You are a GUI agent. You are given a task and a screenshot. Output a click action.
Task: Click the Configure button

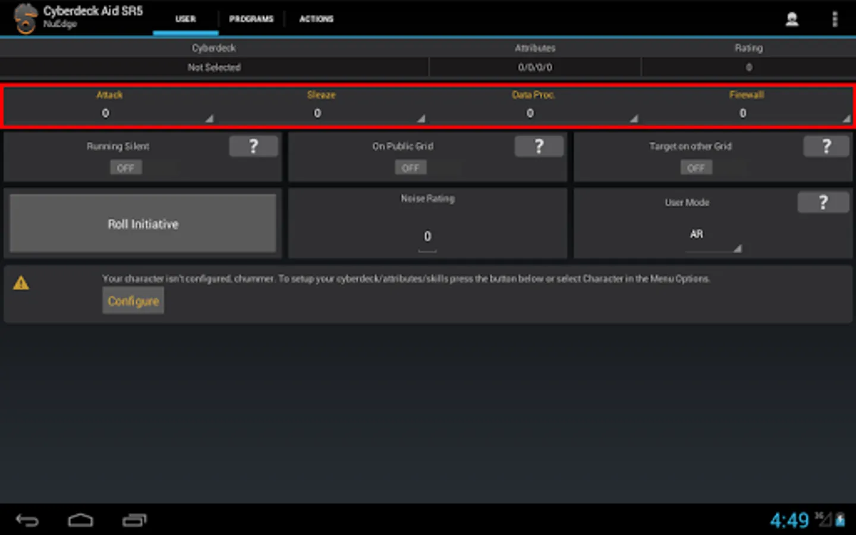click(133, 301)
